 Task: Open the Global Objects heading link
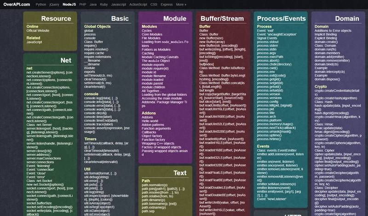[98, 27]
